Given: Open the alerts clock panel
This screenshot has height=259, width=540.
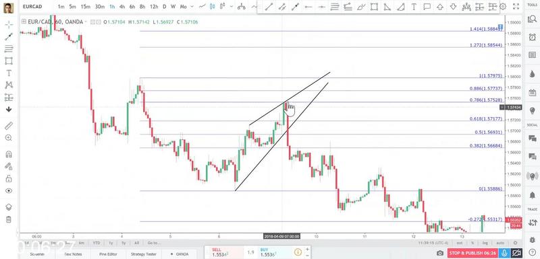Looking at the screenshot, I should (x=532, y=37).
